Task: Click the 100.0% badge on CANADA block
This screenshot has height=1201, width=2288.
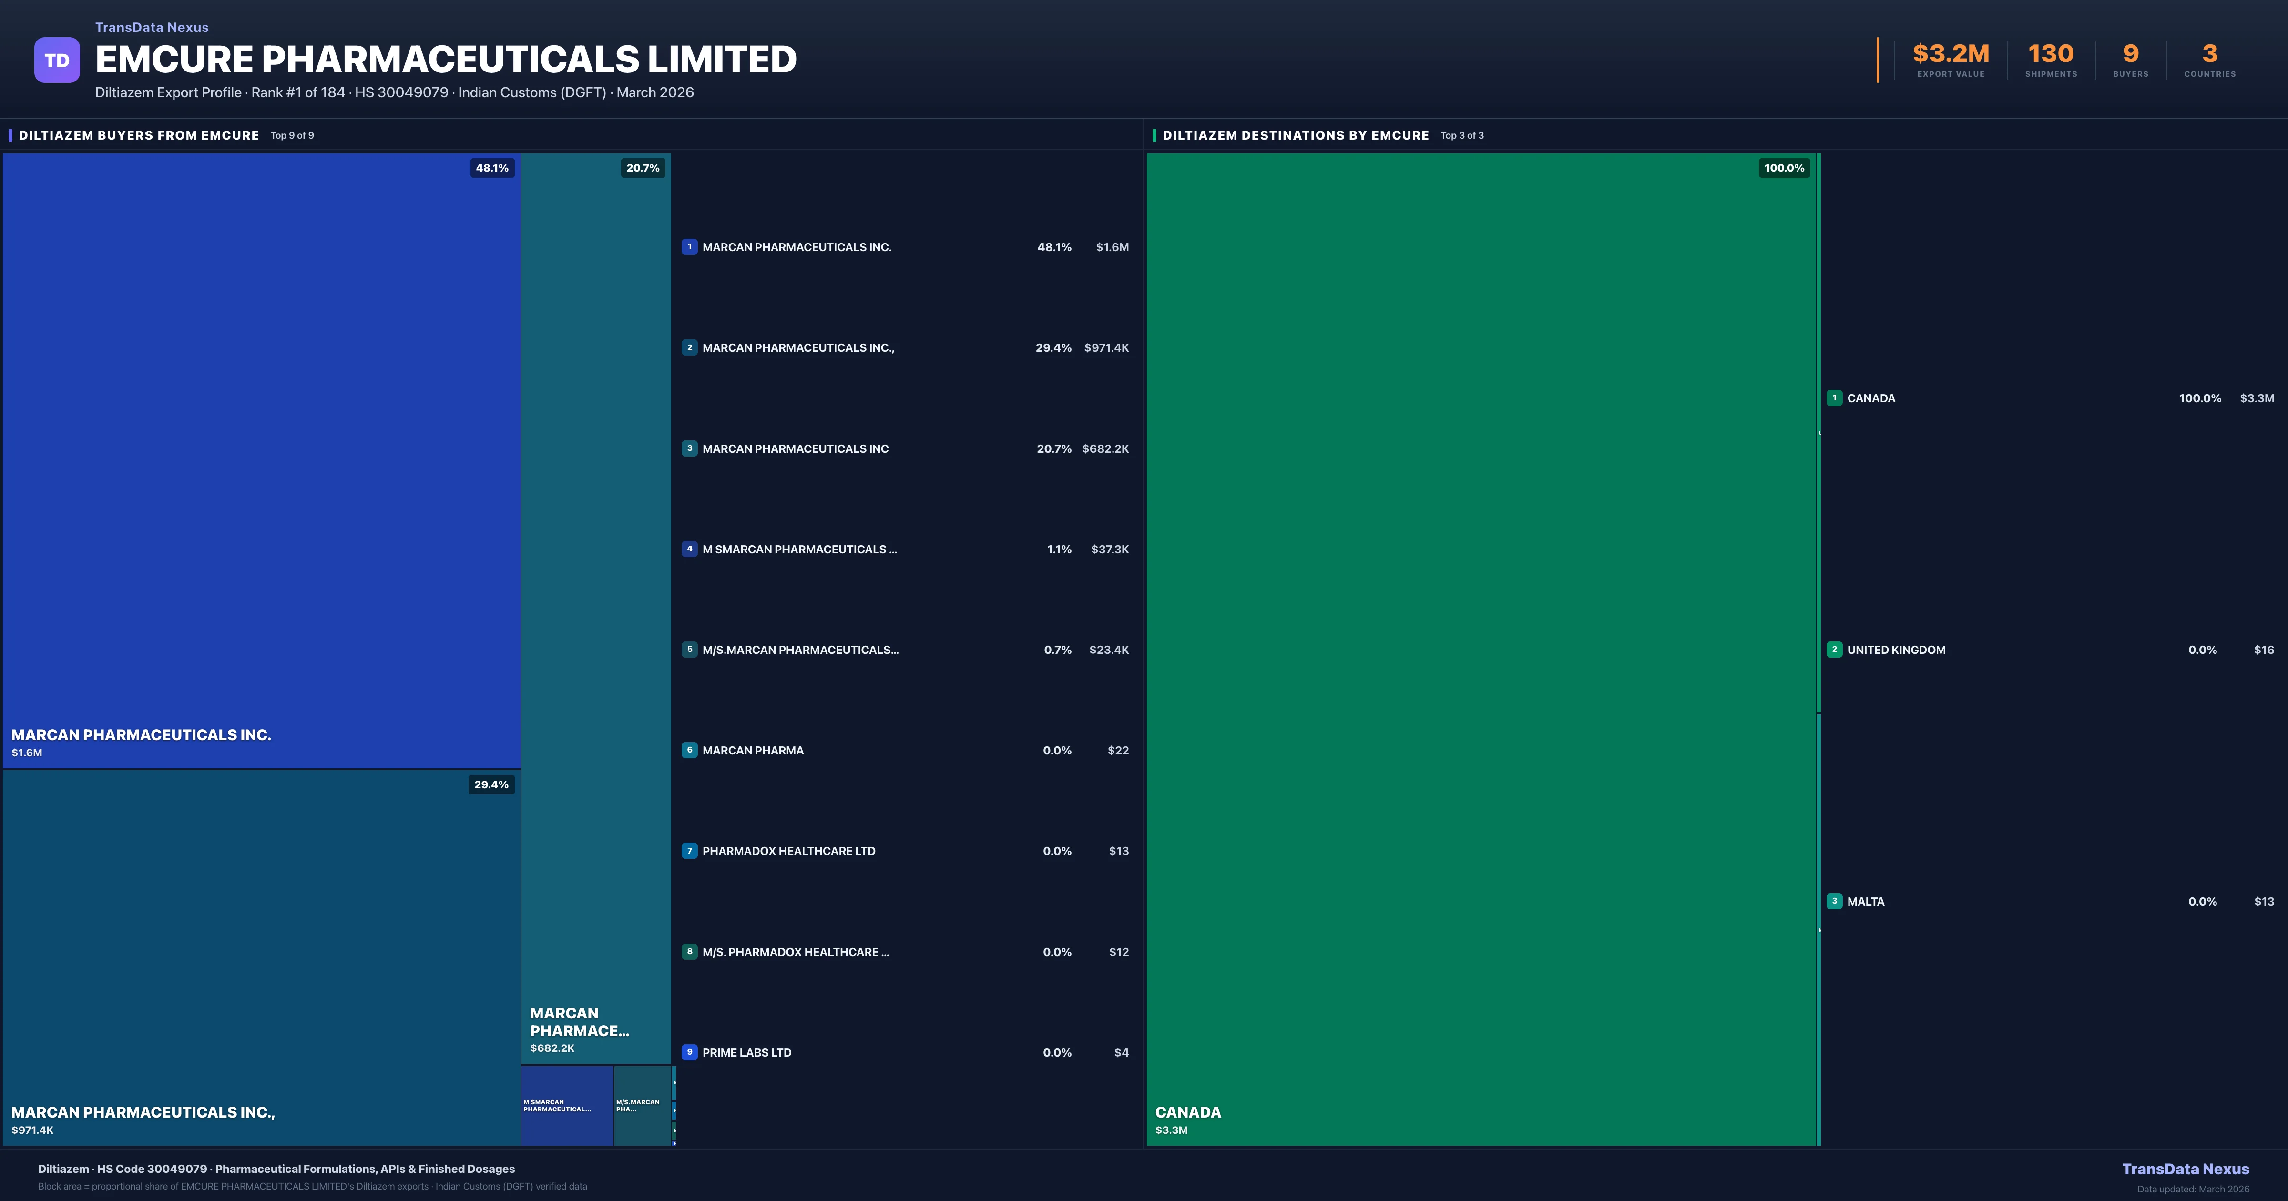Action: 1784,167
